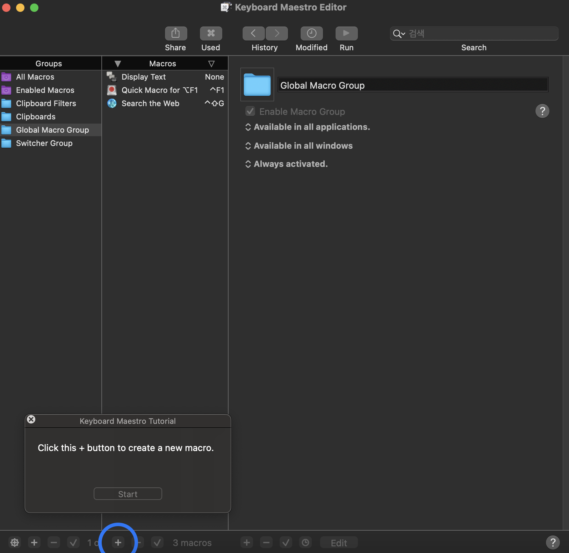
Task: Open the Available in all applications popup
Action: click(x=308, y=127)
